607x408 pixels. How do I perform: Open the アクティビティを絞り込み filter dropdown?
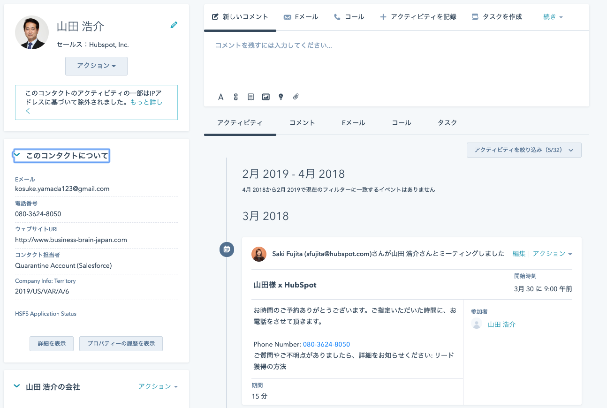click(x=524, y=150)
